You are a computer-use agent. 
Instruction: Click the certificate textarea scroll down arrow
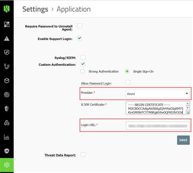coord(188,108)
